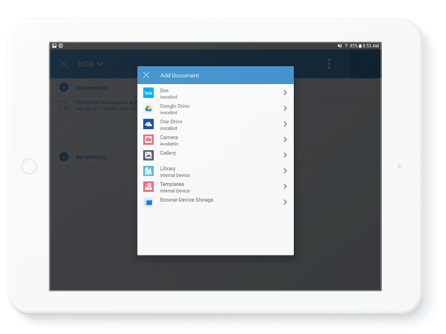Select the Gallery picture icon
The width and height of the screenshot is (446, 334).
(148, 155)
